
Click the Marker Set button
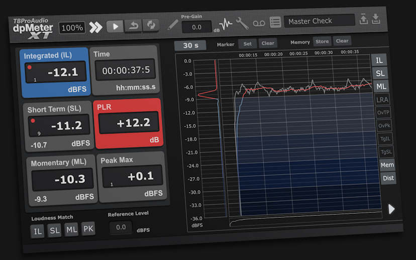point(247,44)
